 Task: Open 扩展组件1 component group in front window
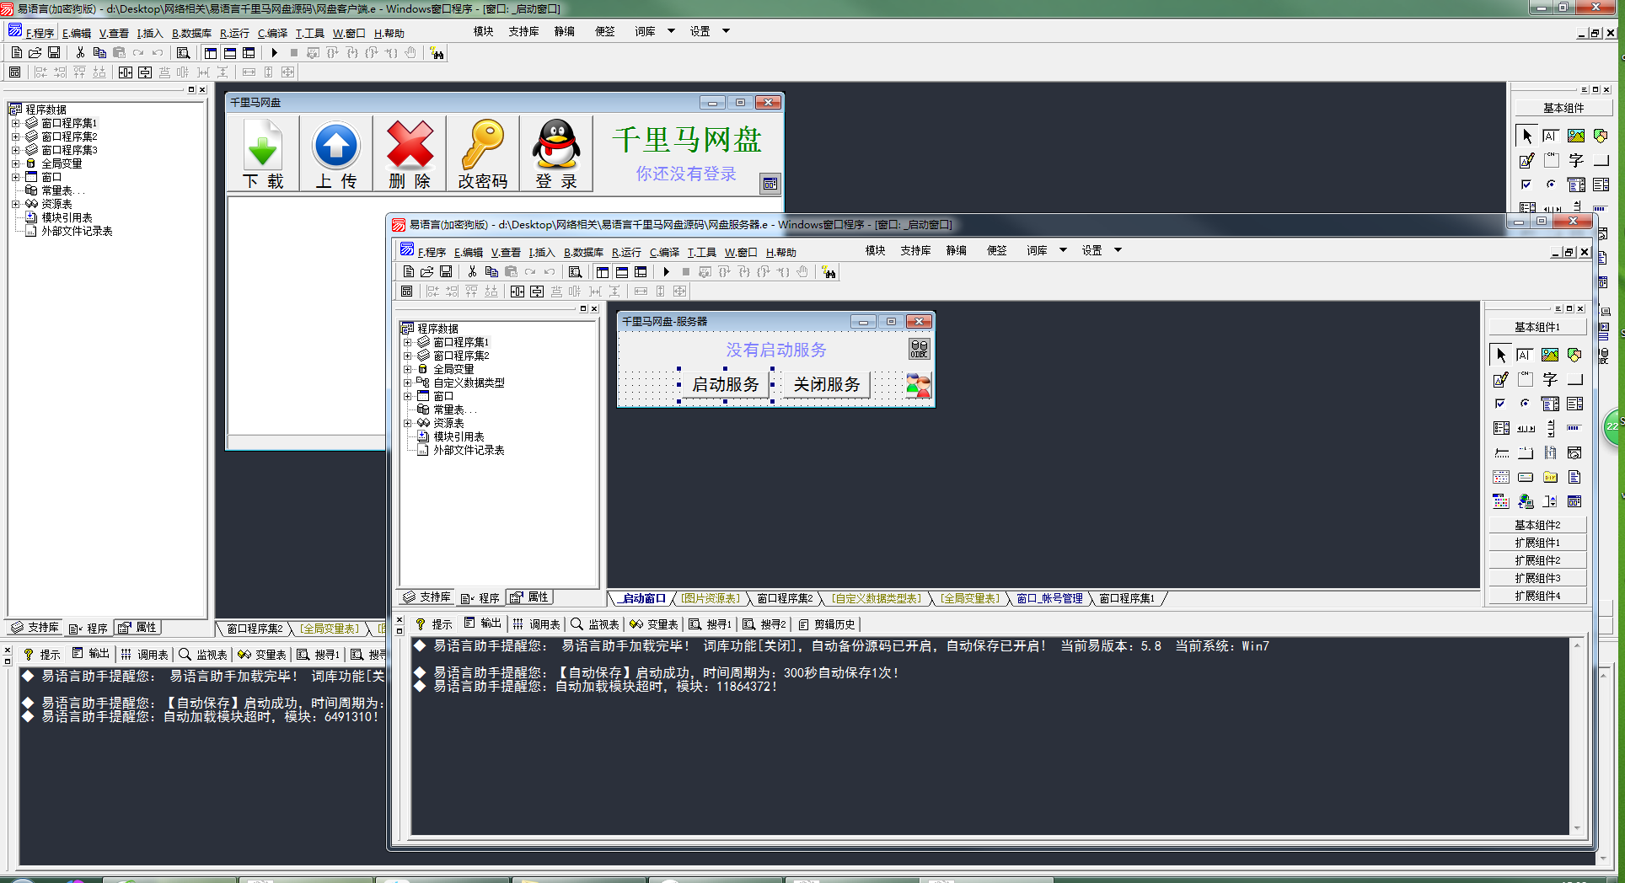click(x=1537, y=543)
